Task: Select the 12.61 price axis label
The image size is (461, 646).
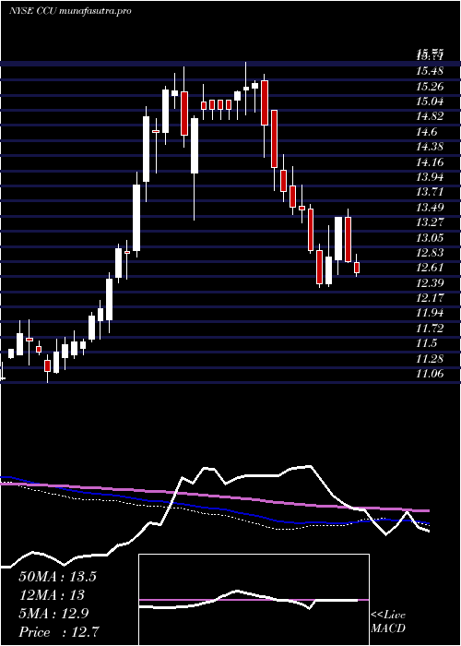Action: click(430, 268)
